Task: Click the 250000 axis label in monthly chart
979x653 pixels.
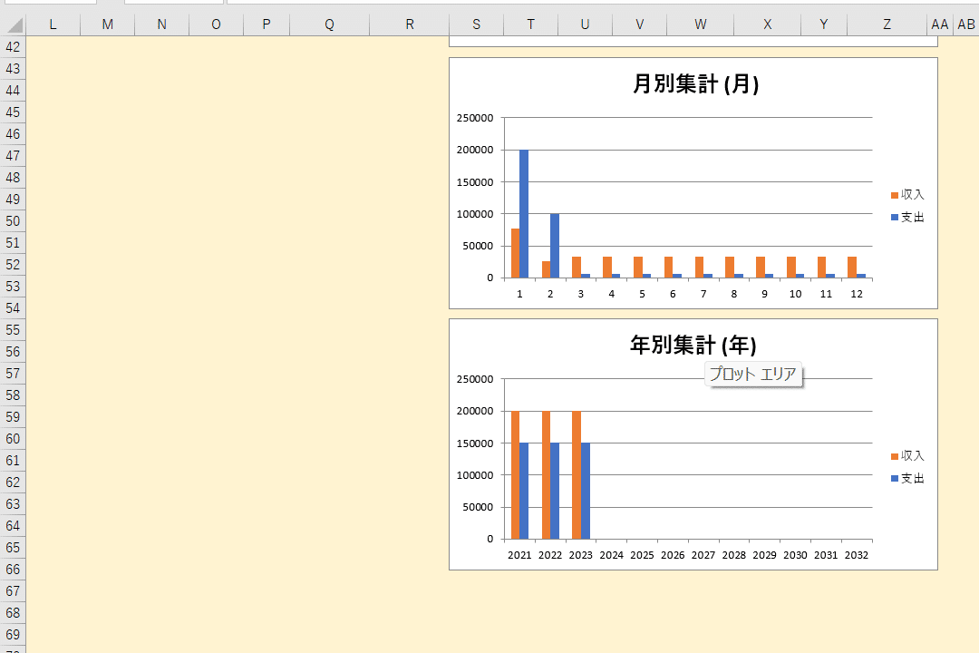Action: point(475,118)
